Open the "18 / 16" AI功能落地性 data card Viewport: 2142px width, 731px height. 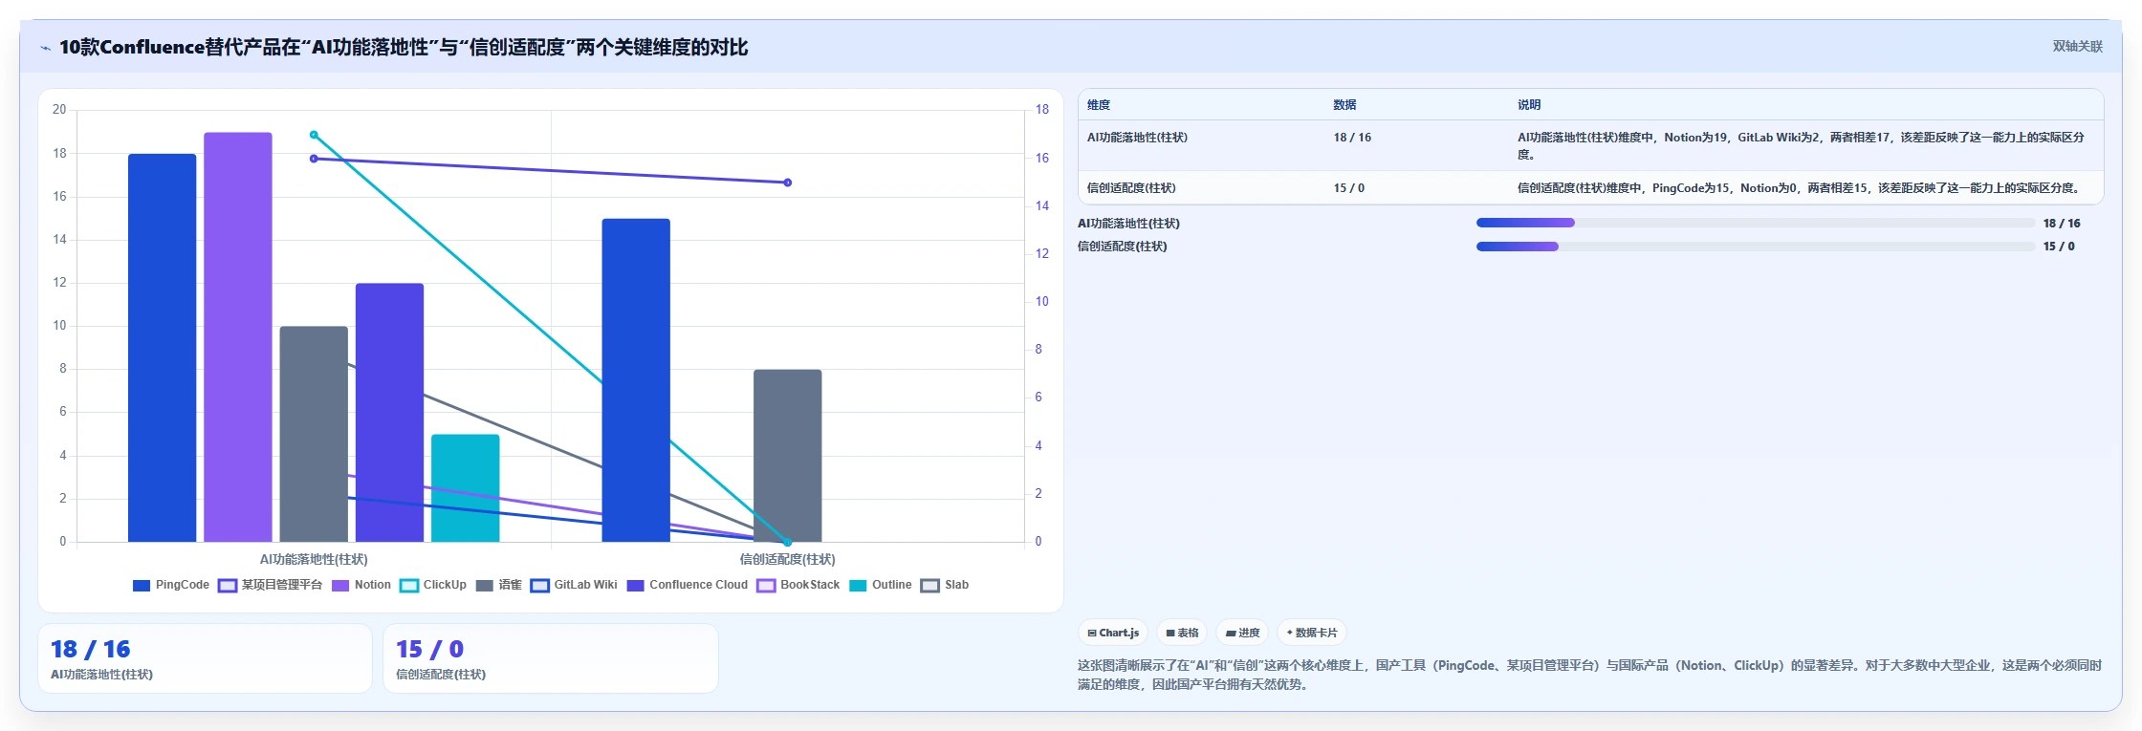pyautogui.click(x=205, y=658)
